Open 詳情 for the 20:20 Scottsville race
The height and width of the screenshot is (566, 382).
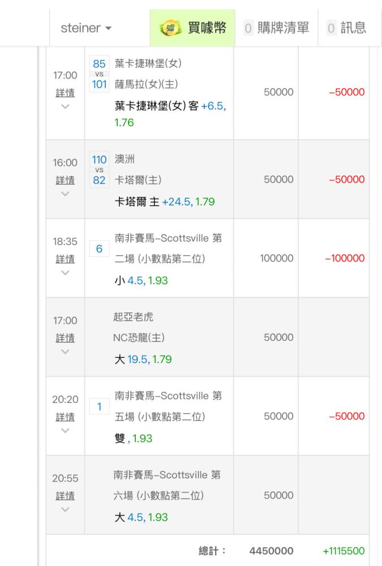[65, 417]
